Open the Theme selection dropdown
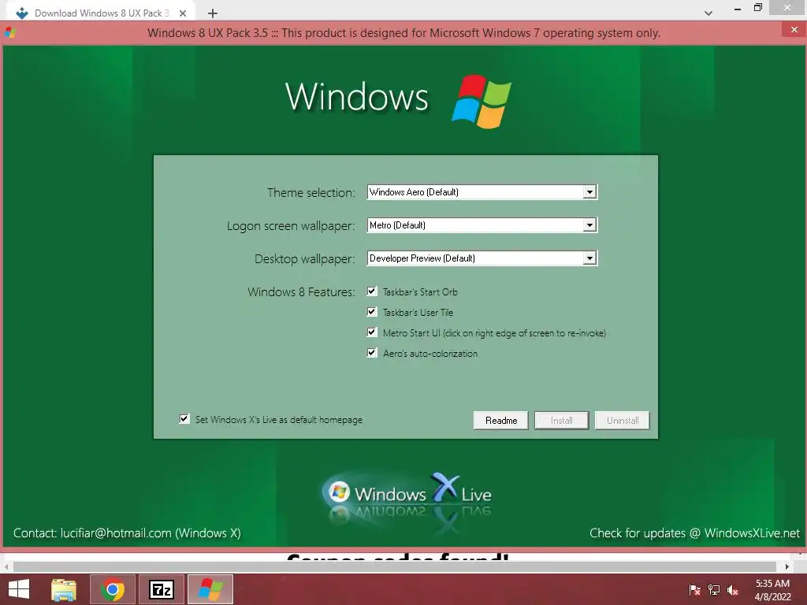The width and height of the screenshot is (807, 605). pyautogui.click(x=482, y=192)
